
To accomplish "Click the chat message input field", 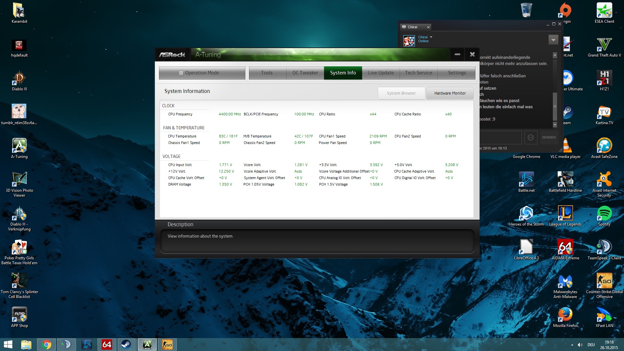I will (500, 137).
